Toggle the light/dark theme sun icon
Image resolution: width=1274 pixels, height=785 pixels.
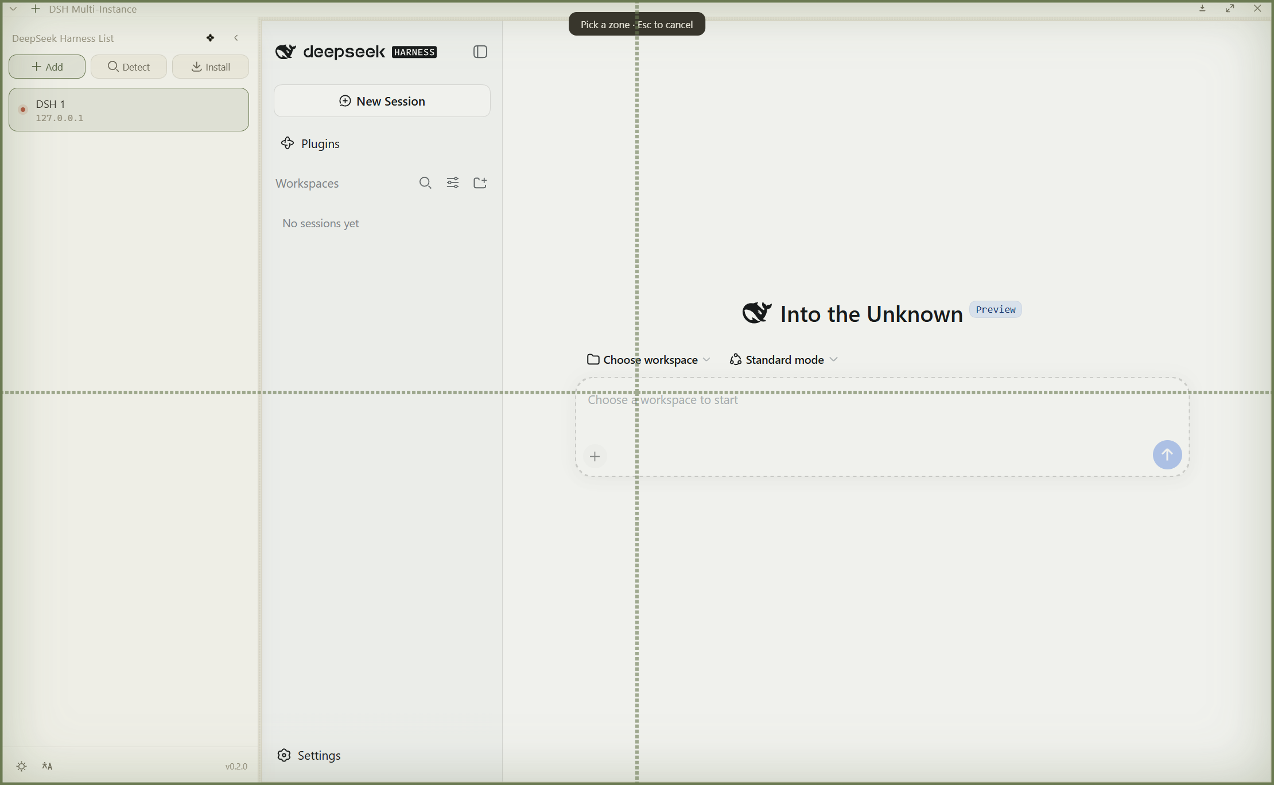(x=22, y=766)
